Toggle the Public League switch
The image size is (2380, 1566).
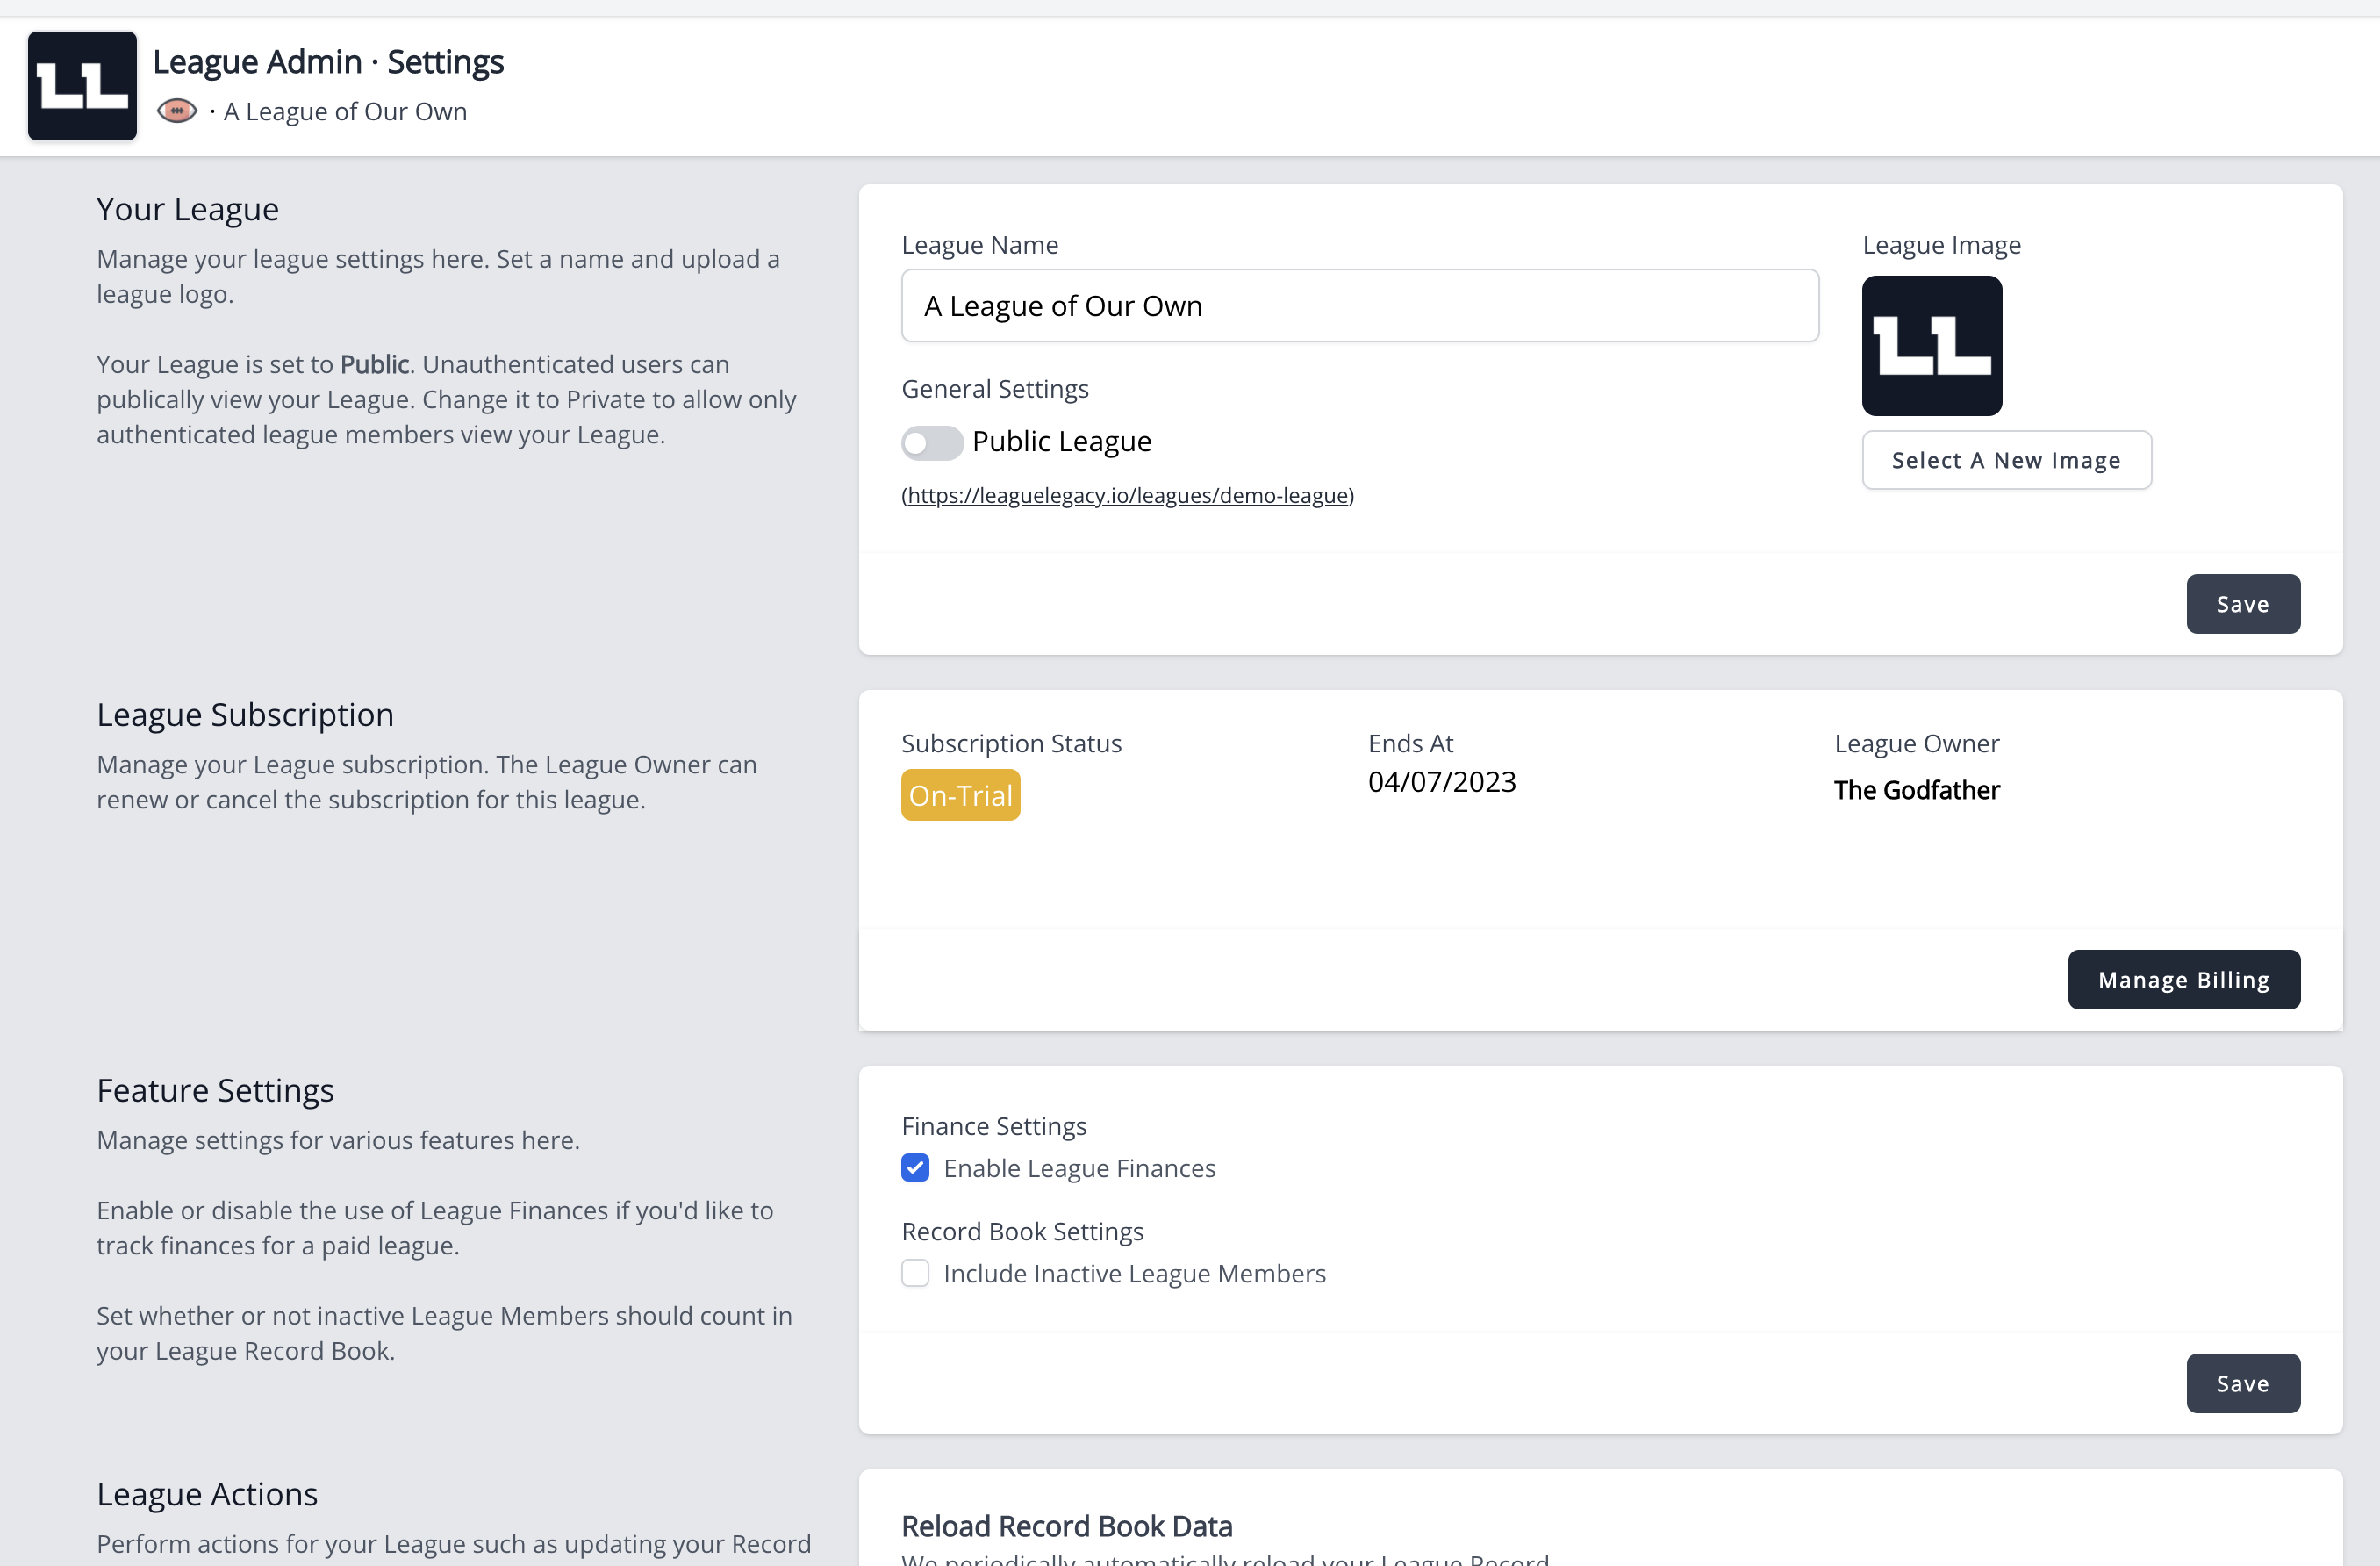point(931,442)
